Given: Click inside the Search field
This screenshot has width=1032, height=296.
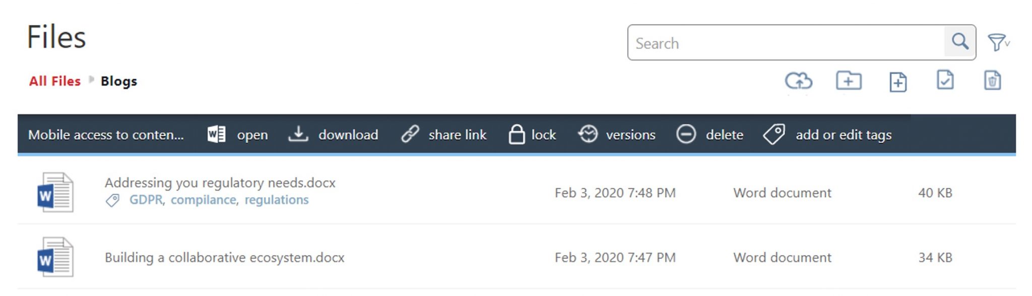Looking at the screenshot, I should pyautogui.click(x=786, y=43).
